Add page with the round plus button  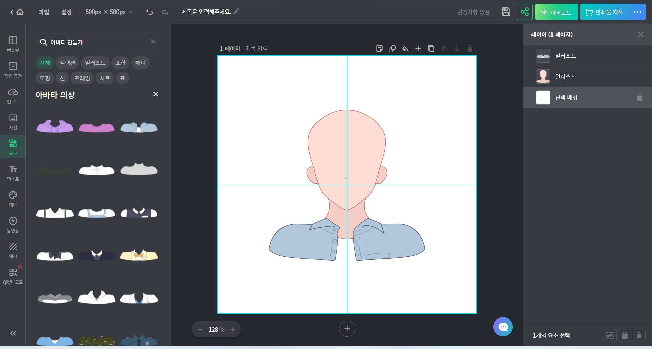tap(347, 329)
